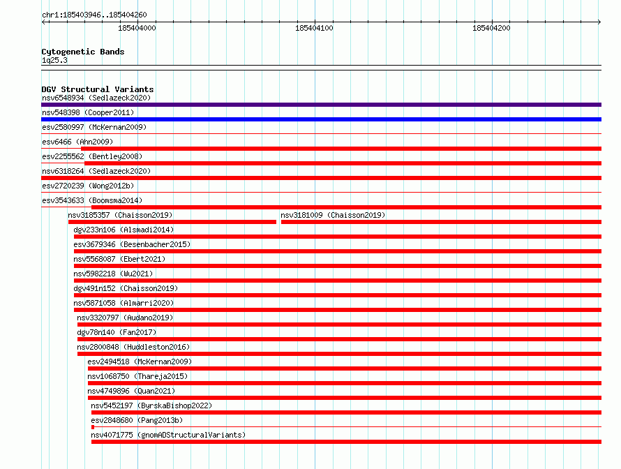Open nsv4749896 (Quan2021) variant details
The image size is (621, 469).
click(131, 391)
